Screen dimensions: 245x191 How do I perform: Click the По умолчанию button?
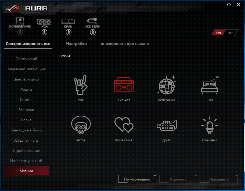tap(137, 179)
